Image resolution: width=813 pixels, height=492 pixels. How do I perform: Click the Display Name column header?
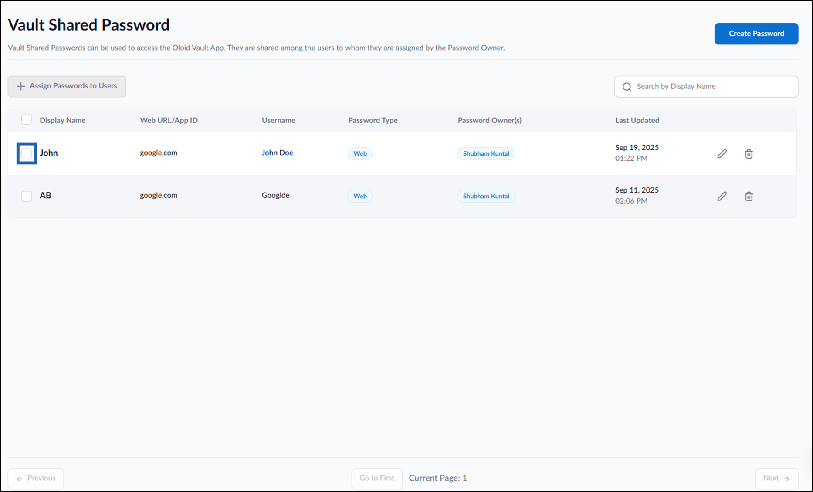coord(62,120)
